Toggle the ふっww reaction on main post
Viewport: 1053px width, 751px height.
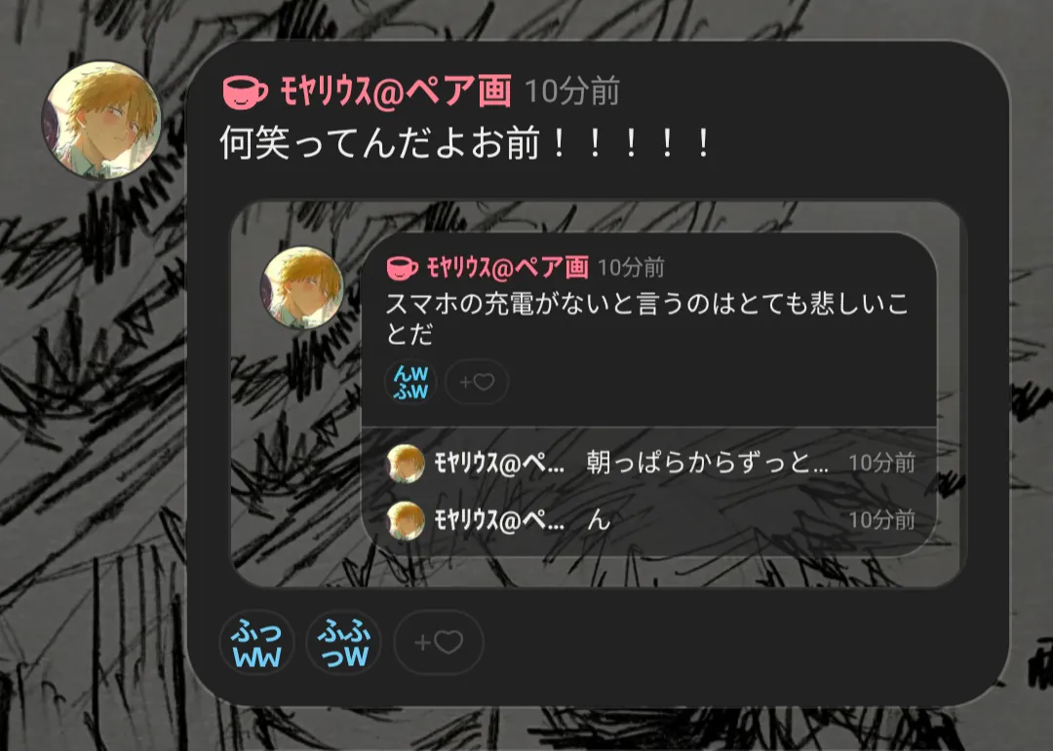[256, 642]
